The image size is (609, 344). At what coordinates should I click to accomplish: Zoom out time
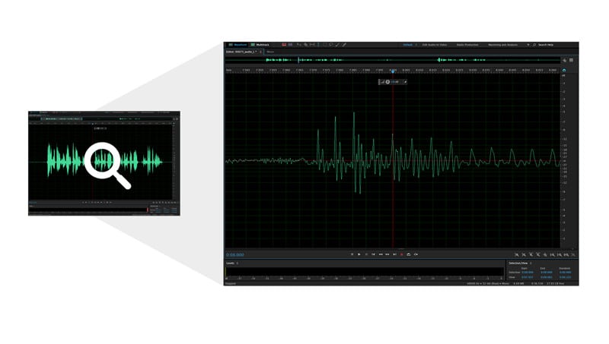tap(538, 254)
